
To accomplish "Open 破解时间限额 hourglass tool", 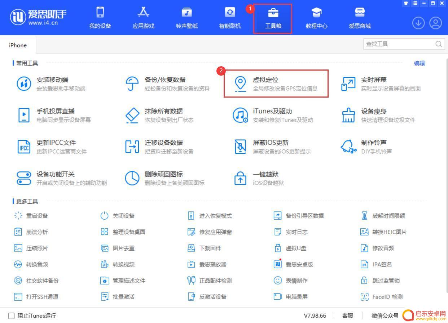I will pyautogui.click(x=383, y=216).
